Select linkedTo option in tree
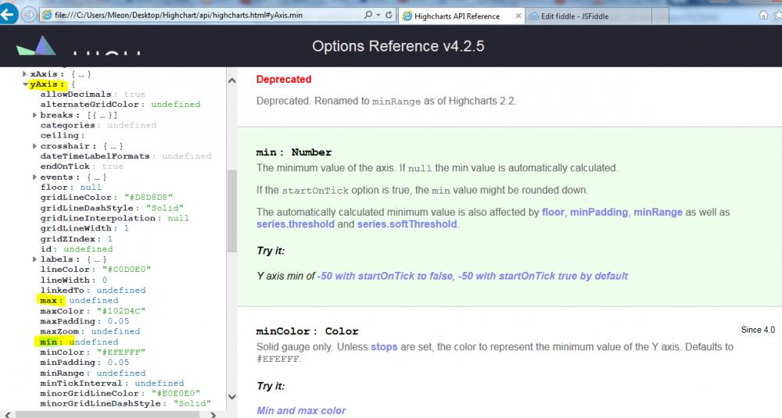782x418 pixels. [63, 290]
